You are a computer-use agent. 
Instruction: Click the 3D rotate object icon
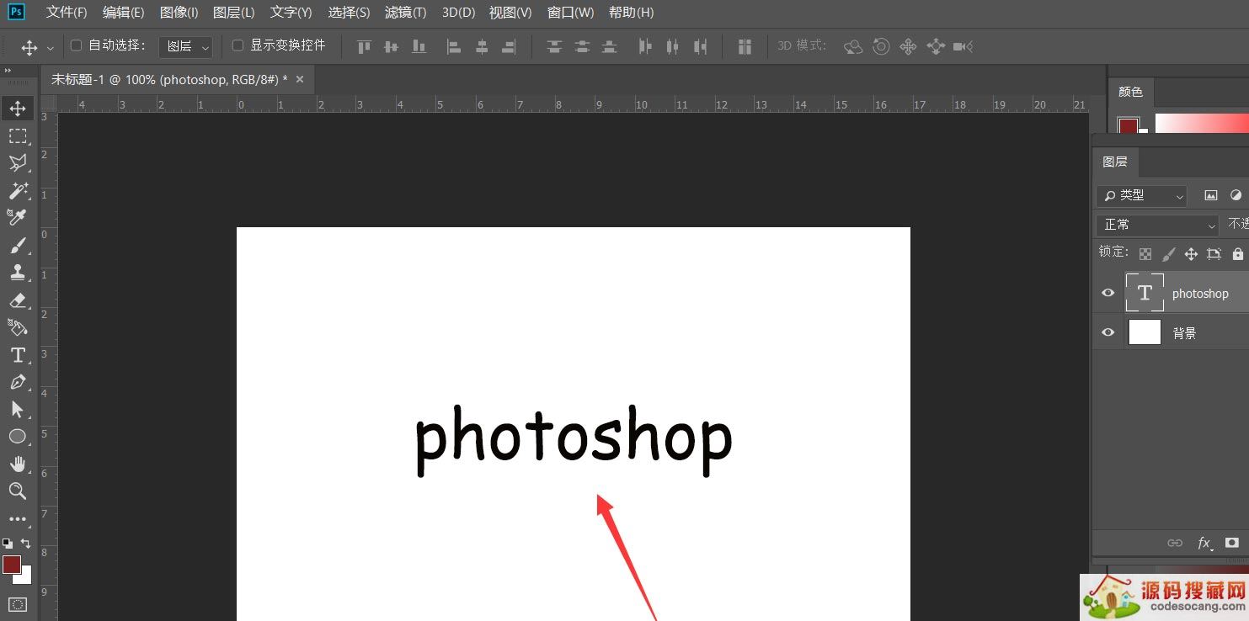(x=853, y=47)
